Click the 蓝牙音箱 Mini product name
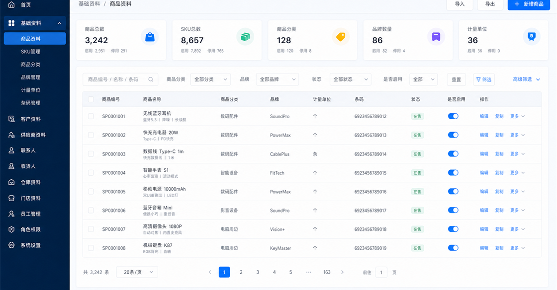This screenshot has width=557, height=290. 158,208
